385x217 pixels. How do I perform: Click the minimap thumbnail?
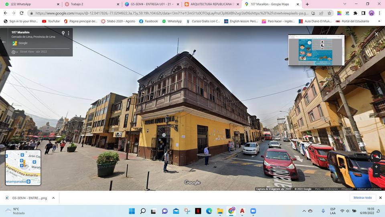click(23, 168)
